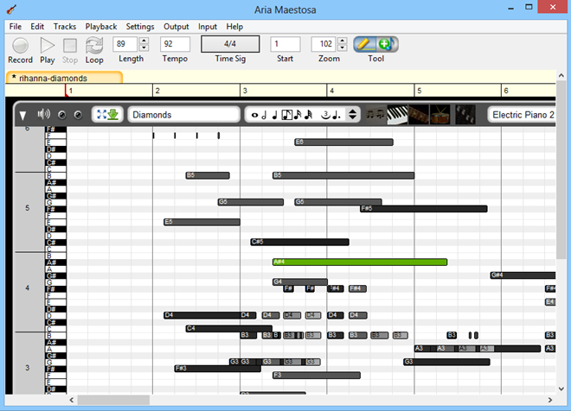Viewport: 571px width, 411px height.
Task: Collapse the Diamonds track with the triangle
Action: tap(23, 115)
